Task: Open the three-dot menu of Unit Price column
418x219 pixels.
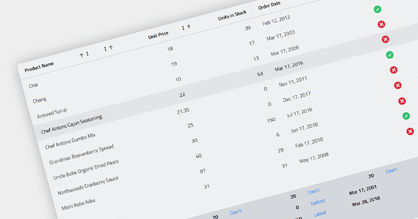Action: [105, 49]
